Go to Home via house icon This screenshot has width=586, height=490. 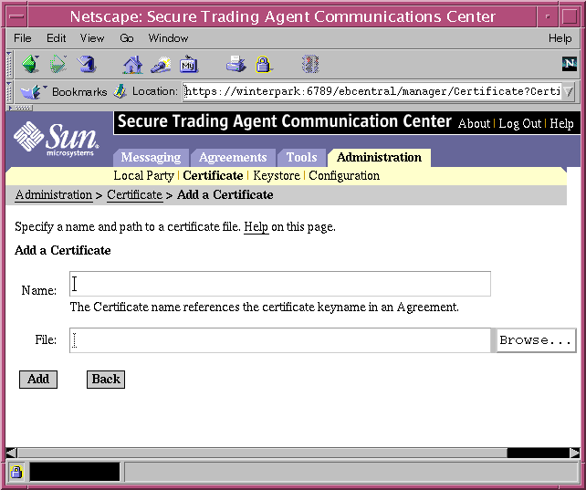click(132, 65)
